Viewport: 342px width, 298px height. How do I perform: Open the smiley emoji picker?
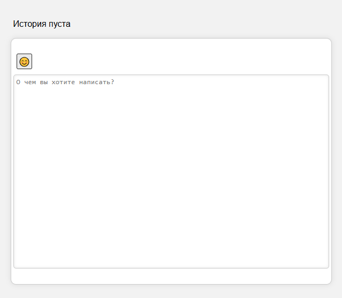coord(24,62)
